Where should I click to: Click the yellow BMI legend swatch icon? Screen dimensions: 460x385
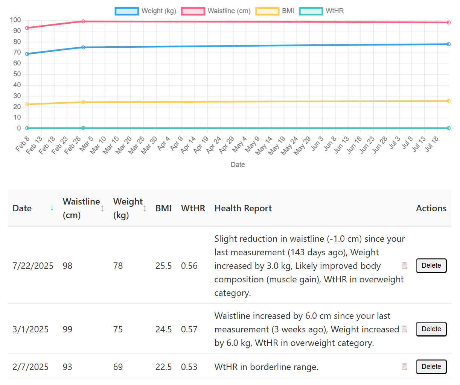tap(268, 11)
